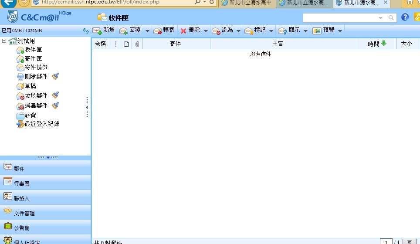Viewport: 420px width, 244px height.
Task: Open the 標記 dropdown arrow
Action: point(271,31)
